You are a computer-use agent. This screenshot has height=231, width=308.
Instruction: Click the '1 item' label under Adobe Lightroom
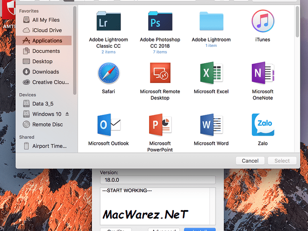[211, 45]
